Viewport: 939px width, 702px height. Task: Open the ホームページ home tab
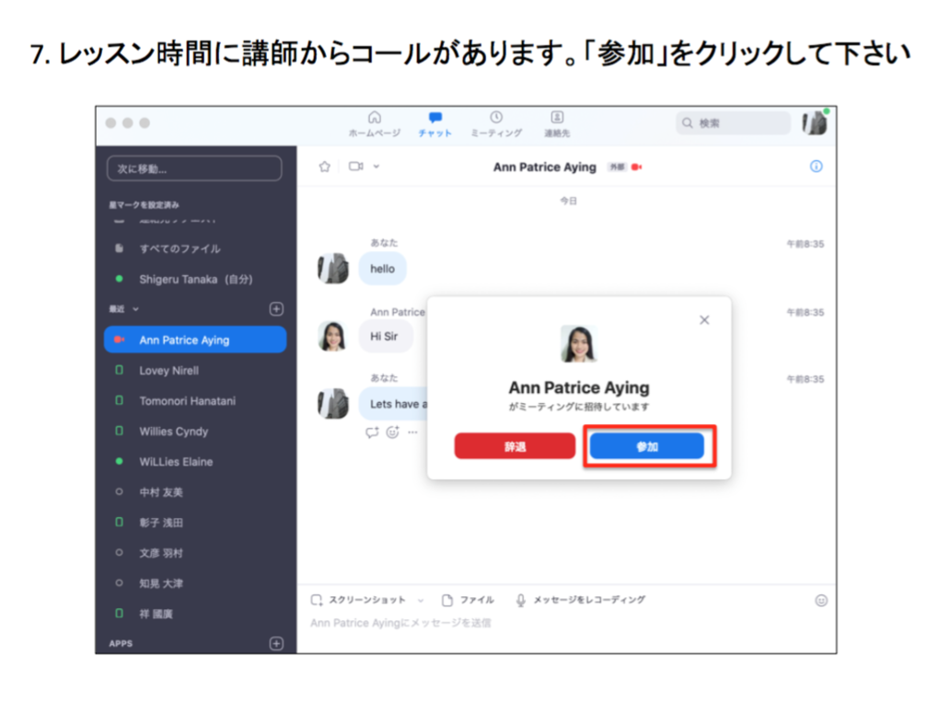(375, 124)
